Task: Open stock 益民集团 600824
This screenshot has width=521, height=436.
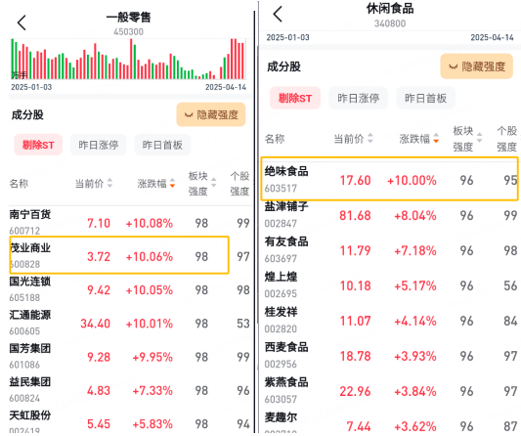Action: [131, 390]
